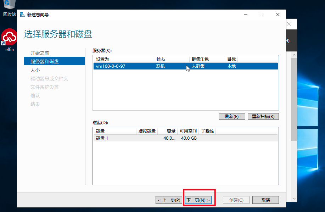Sort disks by 磁盘 column header
325x212 pixels.
click(115, 131)
